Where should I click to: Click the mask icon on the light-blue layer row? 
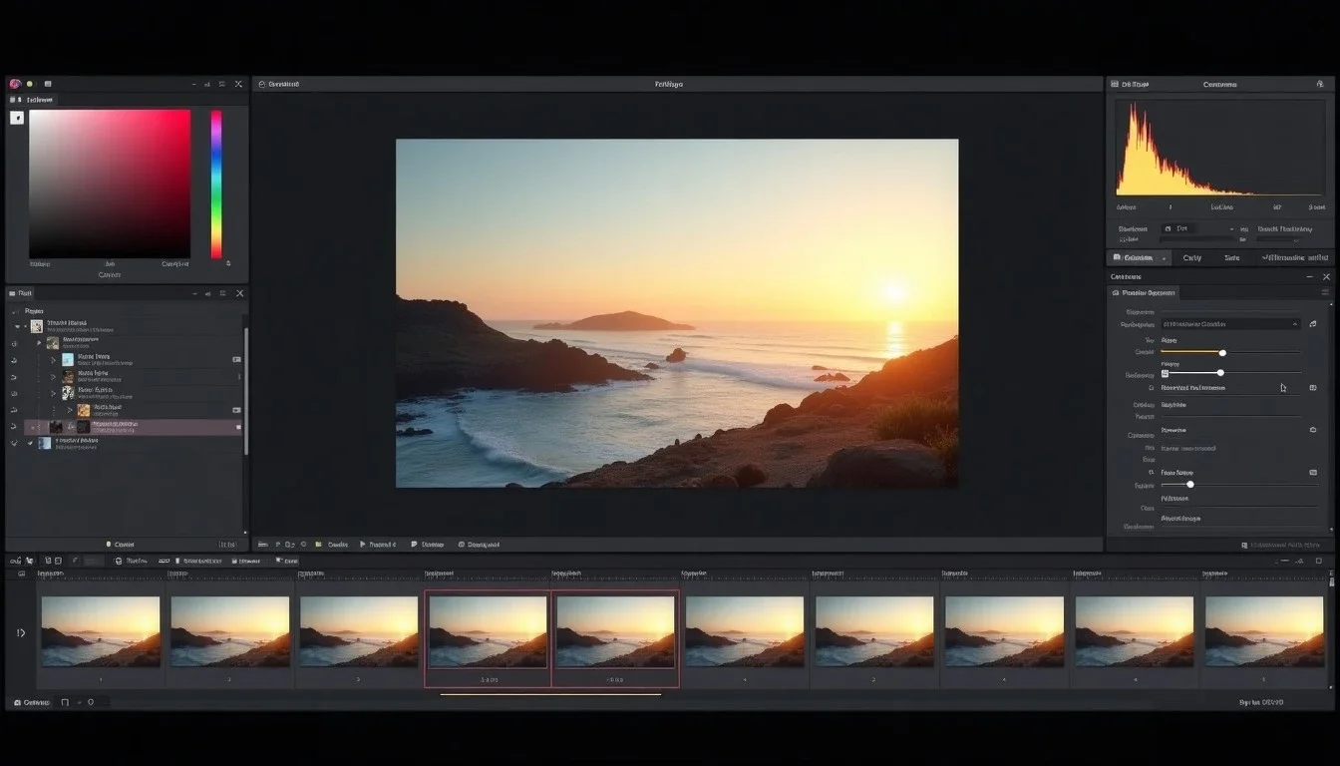point(236,359)
